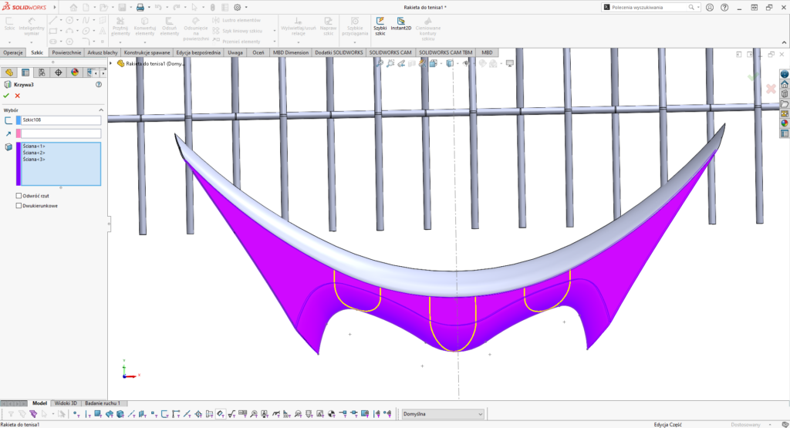Click the help icon beside Krzywa3
The width and height of the screenshot is (790, 428).
98,85
